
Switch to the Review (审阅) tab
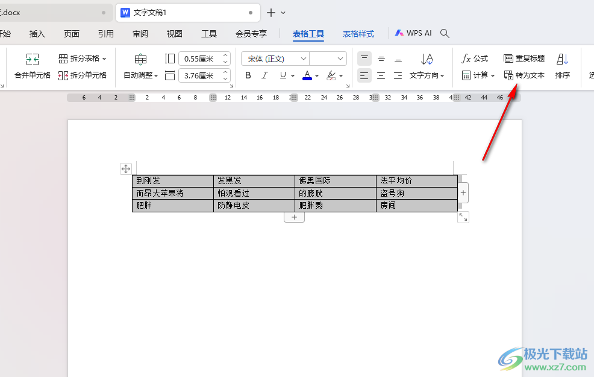(140, 34)
